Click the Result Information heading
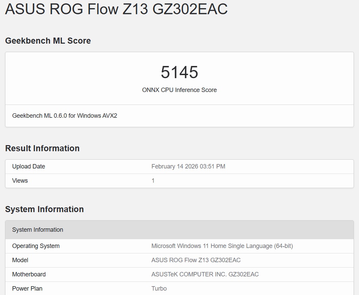The image size is (359, 295). click(x=42, y=148)
